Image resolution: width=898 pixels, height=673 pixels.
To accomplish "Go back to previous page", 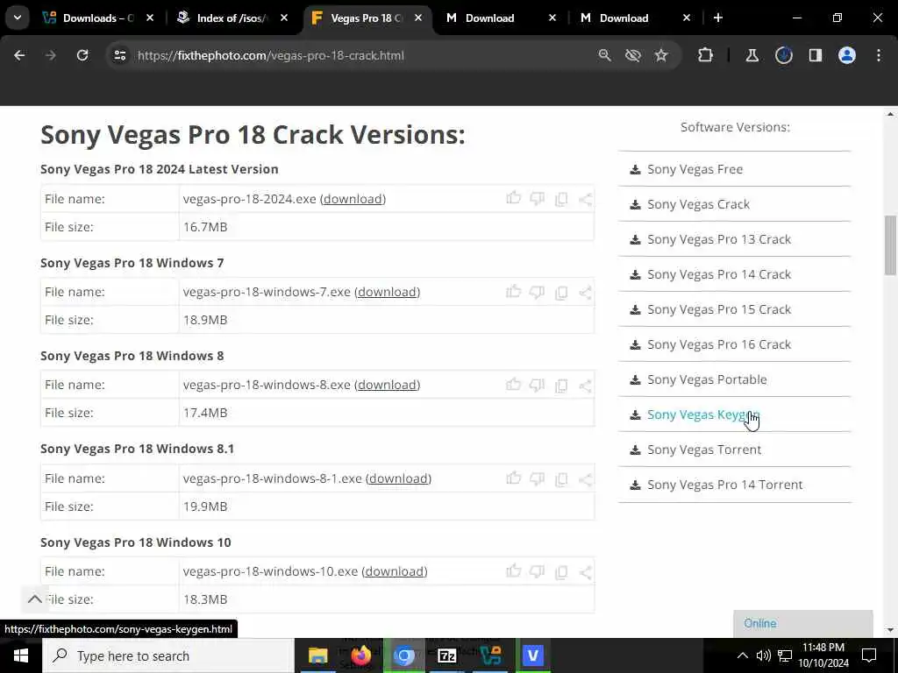I will coord(19,55).
